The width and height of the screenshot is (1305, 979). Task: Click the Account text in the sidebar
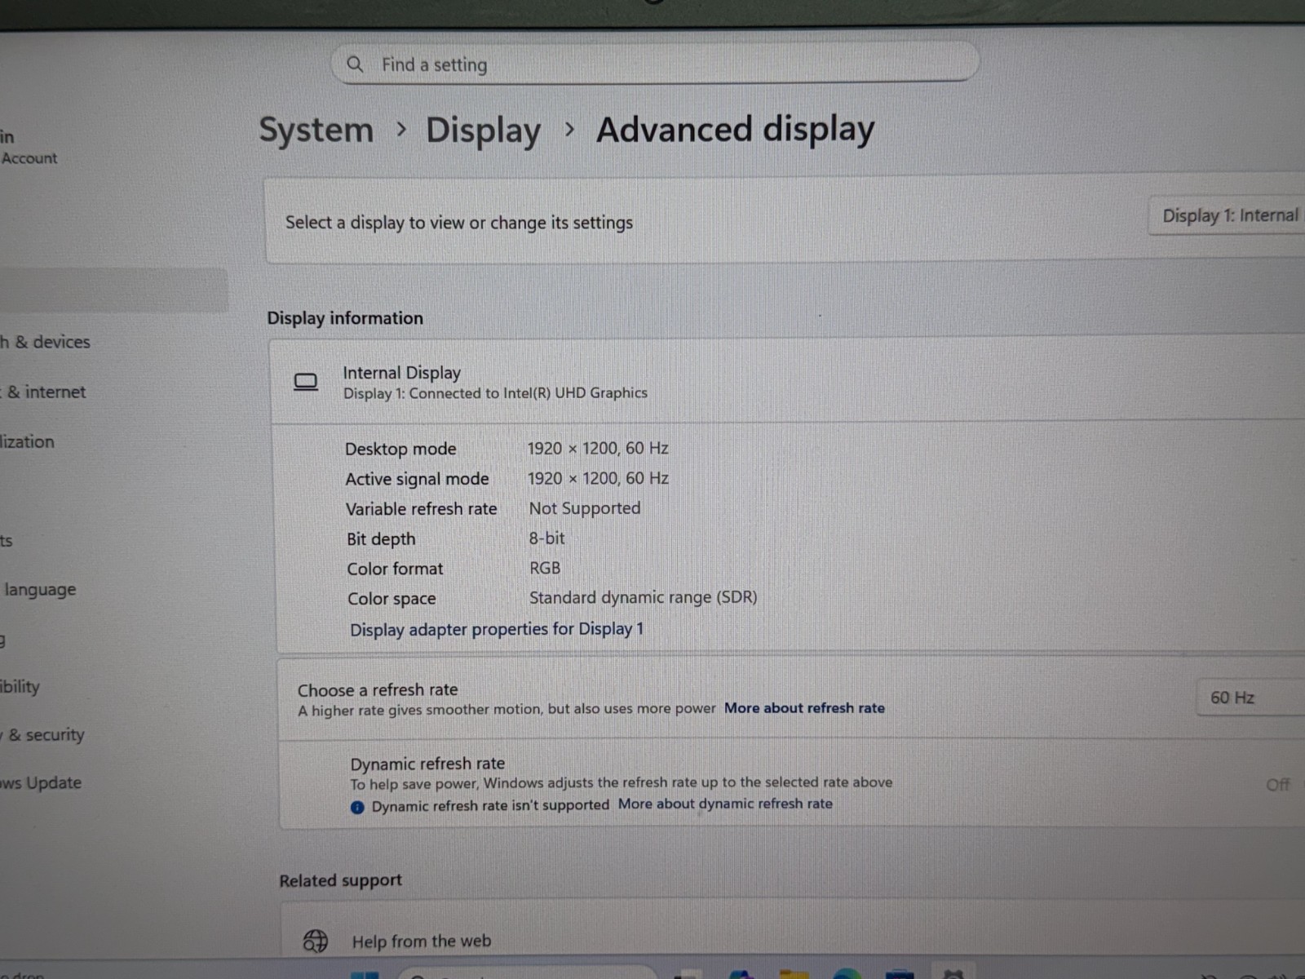tap(29, 158)
